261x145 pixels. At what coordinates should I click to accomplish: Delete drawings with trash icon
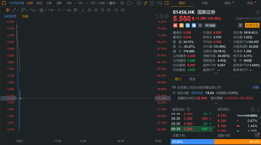(109, 10)
